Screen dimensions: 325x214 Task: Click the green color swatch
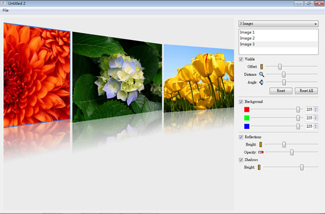246,118
